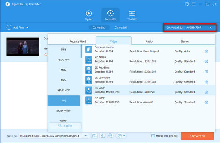Expand the arrow next to bottom settings gear
220x143 pixels.
point(124,136)
